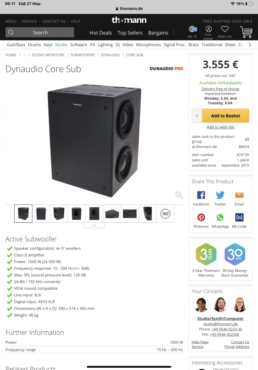The height and width of the screenshot is (370, 258).
Task: Show more categories with right arrow
Action: coord(250,45)
